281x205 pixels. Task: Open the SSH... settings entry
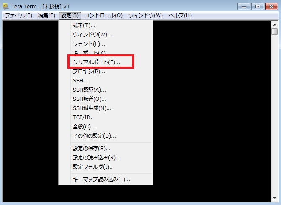(106, 81)
